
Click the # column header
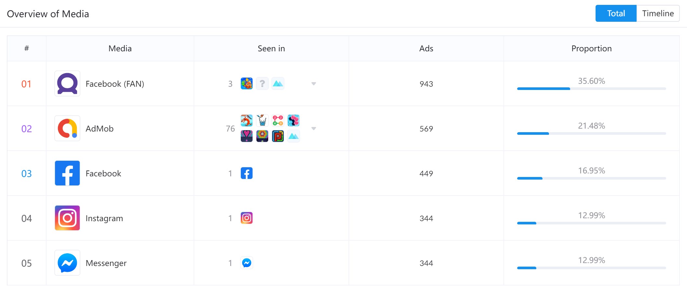click(x=27, y=48)
